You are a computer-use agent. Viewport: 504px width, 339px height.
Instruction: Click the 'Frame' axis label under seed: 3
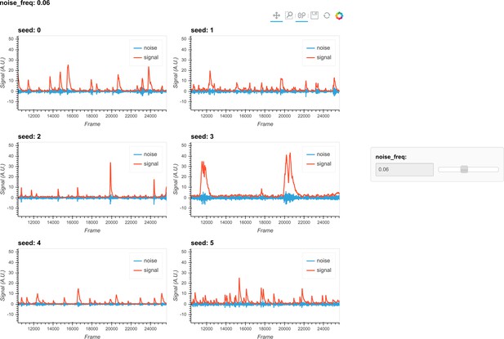[x=265, y=230]
